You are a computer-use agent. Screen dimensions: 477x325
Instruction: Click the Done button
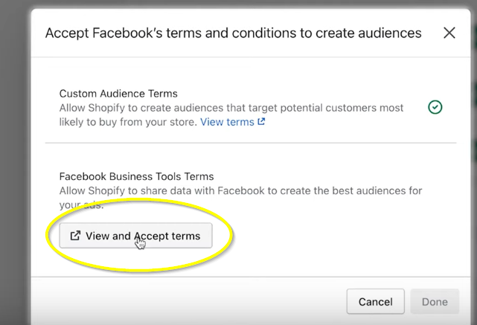435,302
